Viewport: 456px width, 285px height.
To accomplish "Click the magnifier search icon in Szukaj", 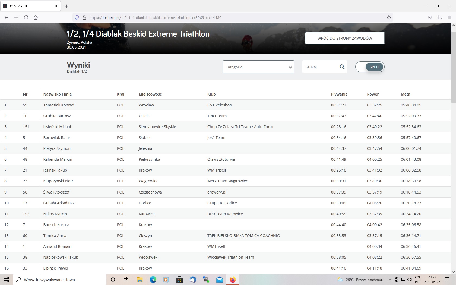I will point(342,67).
